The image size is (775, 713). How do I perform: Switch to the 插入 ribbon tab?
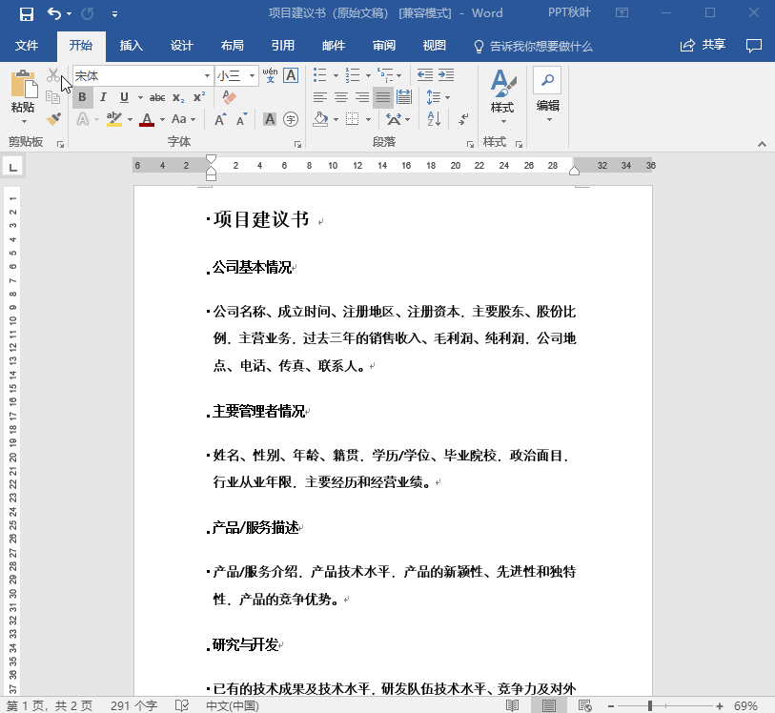[131, 45]
